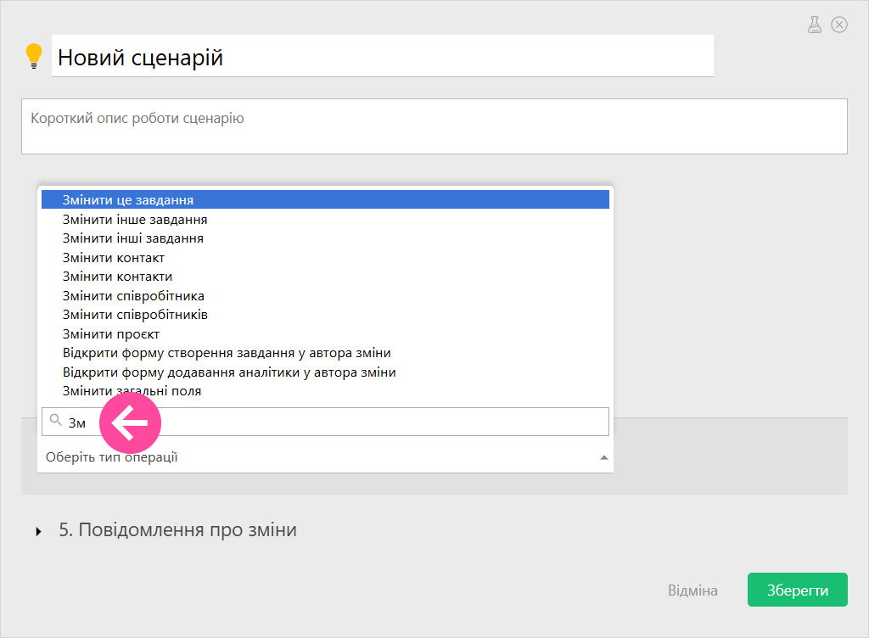Collapse the 'Оберіть тип операції' dropdown arrow
Image resolution: width=869 pixels, height=638 pixels.
(603, 457)
